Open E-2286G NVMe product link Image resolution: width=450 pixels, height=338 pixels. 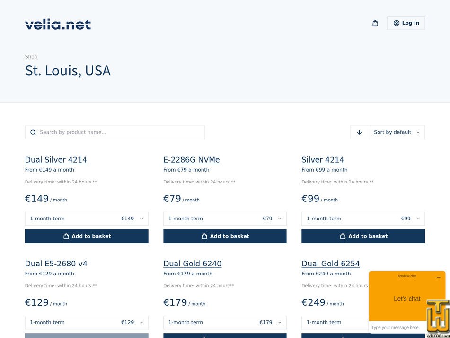[x=192, y=160]
